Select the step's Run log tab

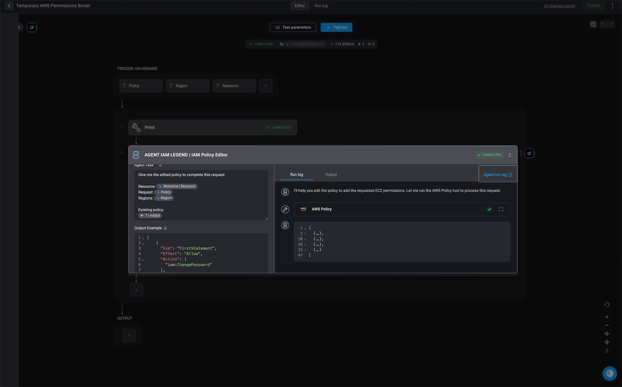pos(296,175)
